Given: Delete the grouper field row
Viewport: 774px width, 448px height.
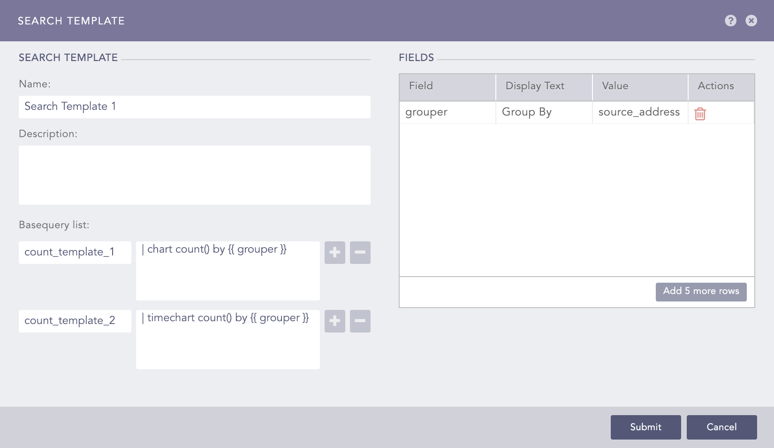Looking at the screenshot, I should [x=700, y=114].
